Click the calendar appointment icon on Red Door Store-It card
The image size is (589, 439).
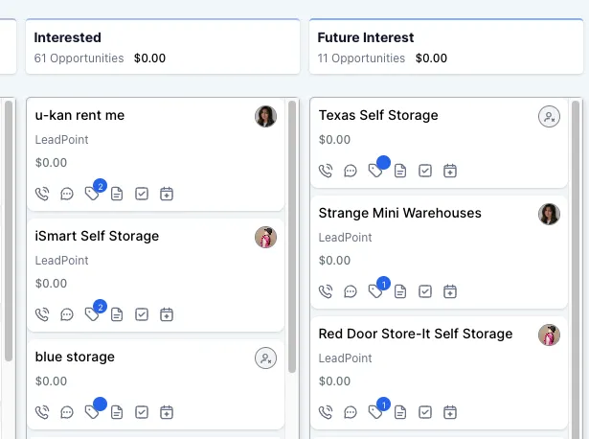(x=450, y=412)
